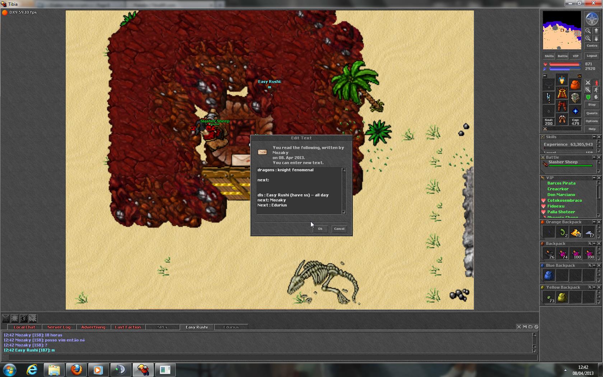Switch to the Server Log chat tab
Image resolution: width=603 pixels, height=377 pixels.
[59, 327]
